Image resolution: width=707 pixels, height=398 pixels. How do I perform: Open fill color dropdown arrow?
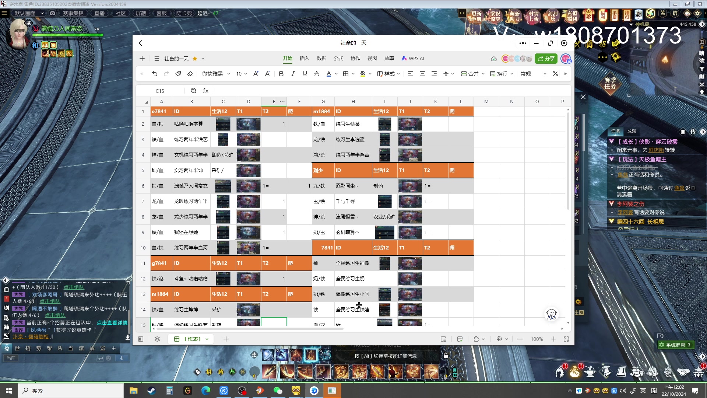(370, 74)
